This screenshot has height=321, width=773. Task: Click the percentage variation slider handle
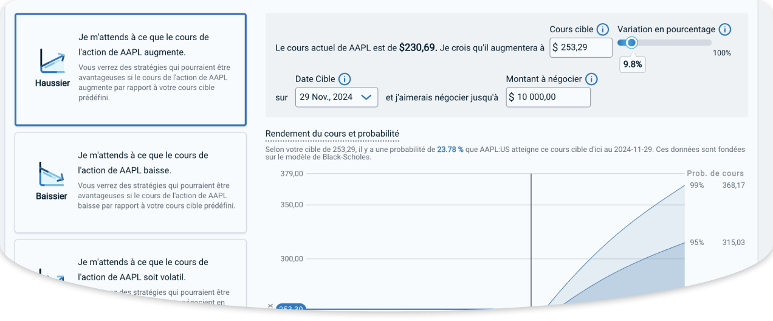click(x=631, y=43)
